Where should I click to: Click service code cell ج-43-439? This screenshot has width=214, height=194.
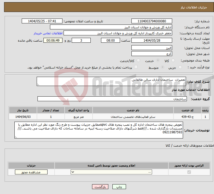(x=188, y=117)
